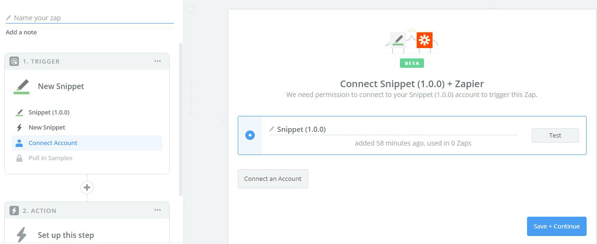This screenshot has height=244, width=597.
Task: Click the Add a note link
Action: pyautogui.click(x=21, y=33)
